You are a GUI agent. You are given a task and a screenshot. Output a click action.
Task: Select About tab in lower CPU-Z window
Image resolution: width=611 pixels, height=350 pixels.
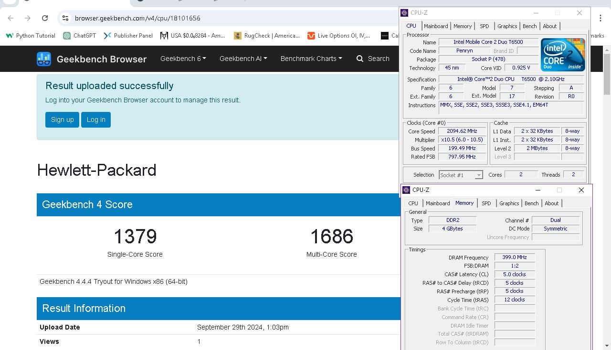coord(552,203)
